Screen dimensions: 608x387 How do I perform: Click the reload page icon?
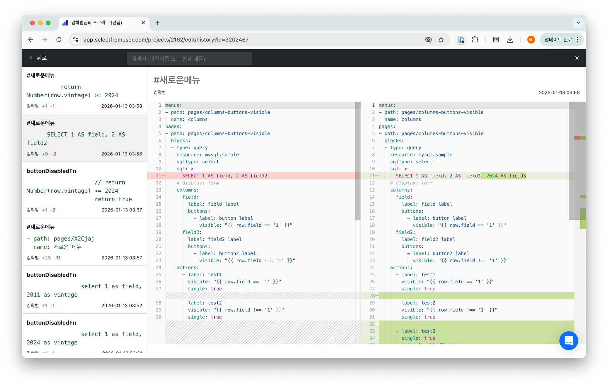59,40
